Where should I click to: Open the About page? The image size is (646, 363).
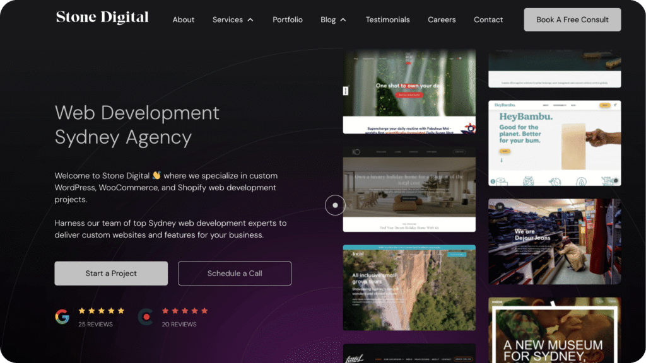click(184, 20)
